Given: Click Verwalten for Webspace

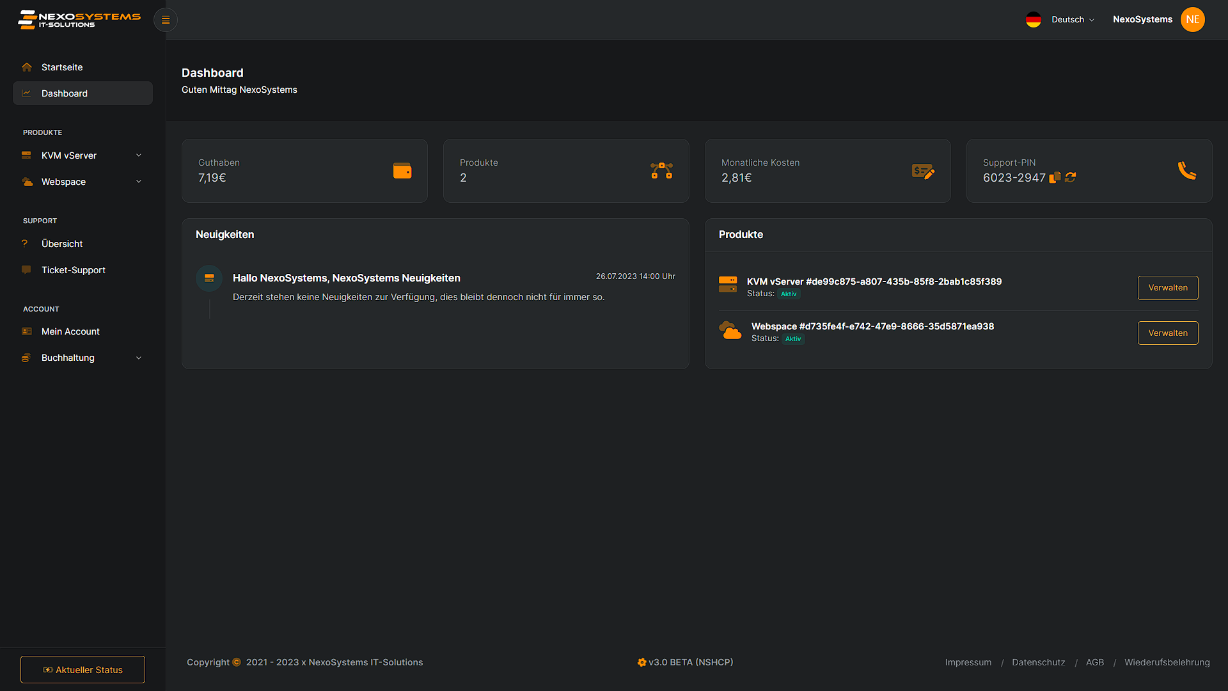Looking at the screenshot, I should point(1168,333).
